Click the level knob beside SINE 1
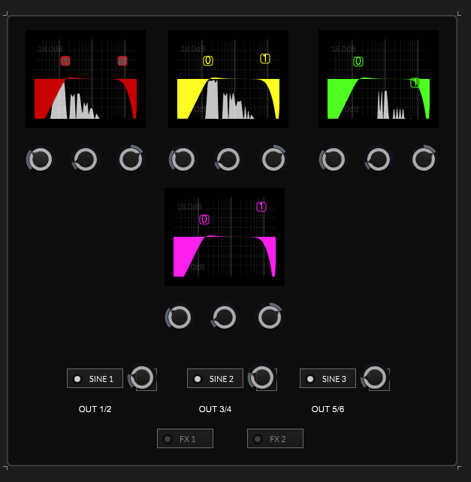 pos(142,377)
